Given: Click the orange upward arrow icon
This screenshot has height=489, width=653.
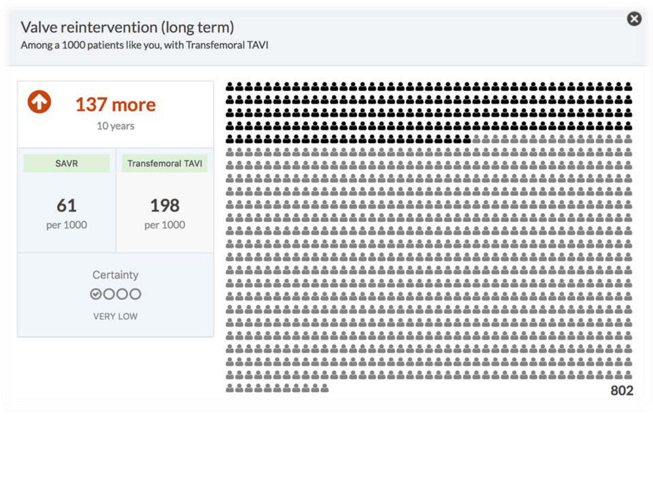Looking at the screenshot, I should 39,102.
